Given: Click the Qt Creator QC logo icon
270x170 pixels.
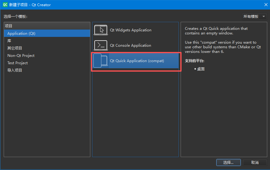Looking at the screenshot, I should click(x=5, y=5).
